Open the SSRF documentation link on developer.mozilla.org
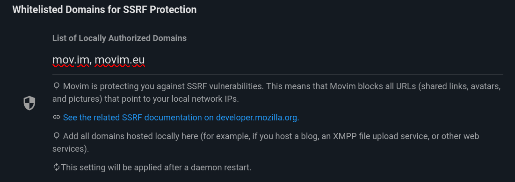The height and width of the screenshot is (182, 515). point(181,118)
